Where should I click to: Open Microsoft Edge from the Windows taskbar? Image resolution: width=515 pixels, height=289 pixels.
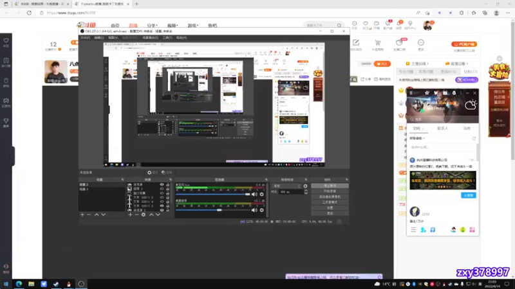pos(19,284)
